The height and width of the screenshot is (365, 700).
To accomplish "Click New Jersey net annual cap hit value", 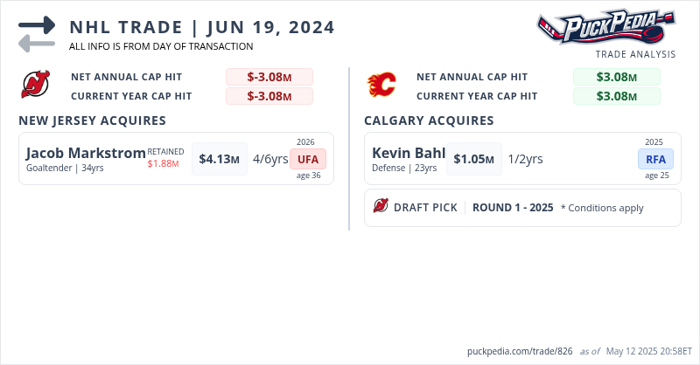I will (269, 77).
